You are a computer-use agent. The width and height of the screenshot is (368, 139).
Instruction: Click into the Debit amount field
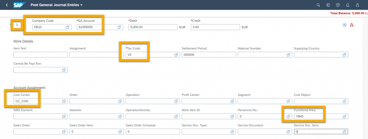click(153, 27)
